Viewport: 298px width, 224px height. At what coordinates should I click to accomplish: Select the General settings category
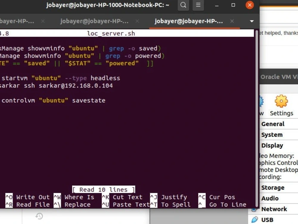click(x=273, y=124)
